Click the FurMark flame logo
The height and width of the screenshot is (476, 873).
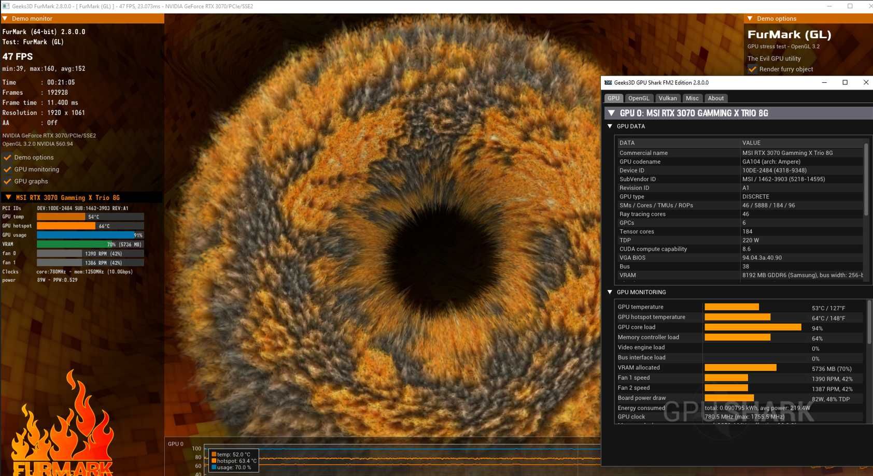(x=63, y=424)
